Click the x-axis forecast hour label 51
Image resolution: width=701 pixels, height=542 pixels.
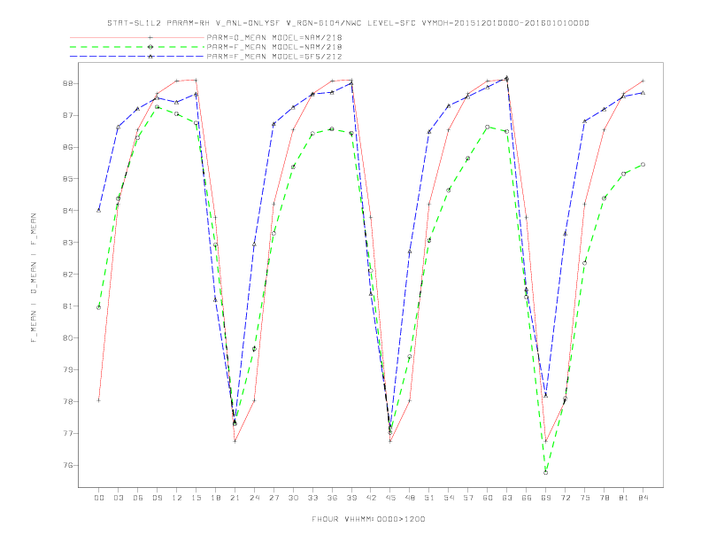pyautogui.click(x=429, y=498)
